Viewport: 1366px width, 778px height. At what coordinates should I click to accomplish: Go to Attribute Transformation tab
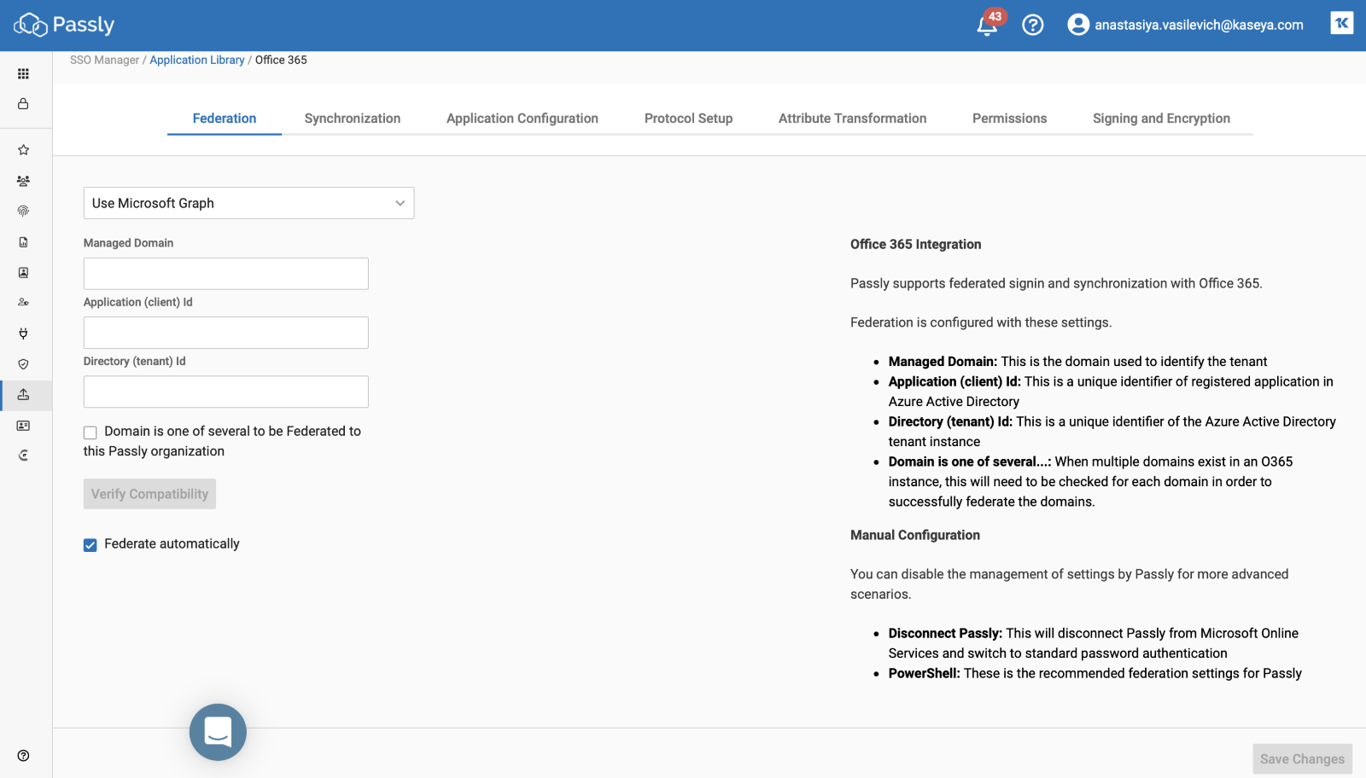(x=852, y=119)
